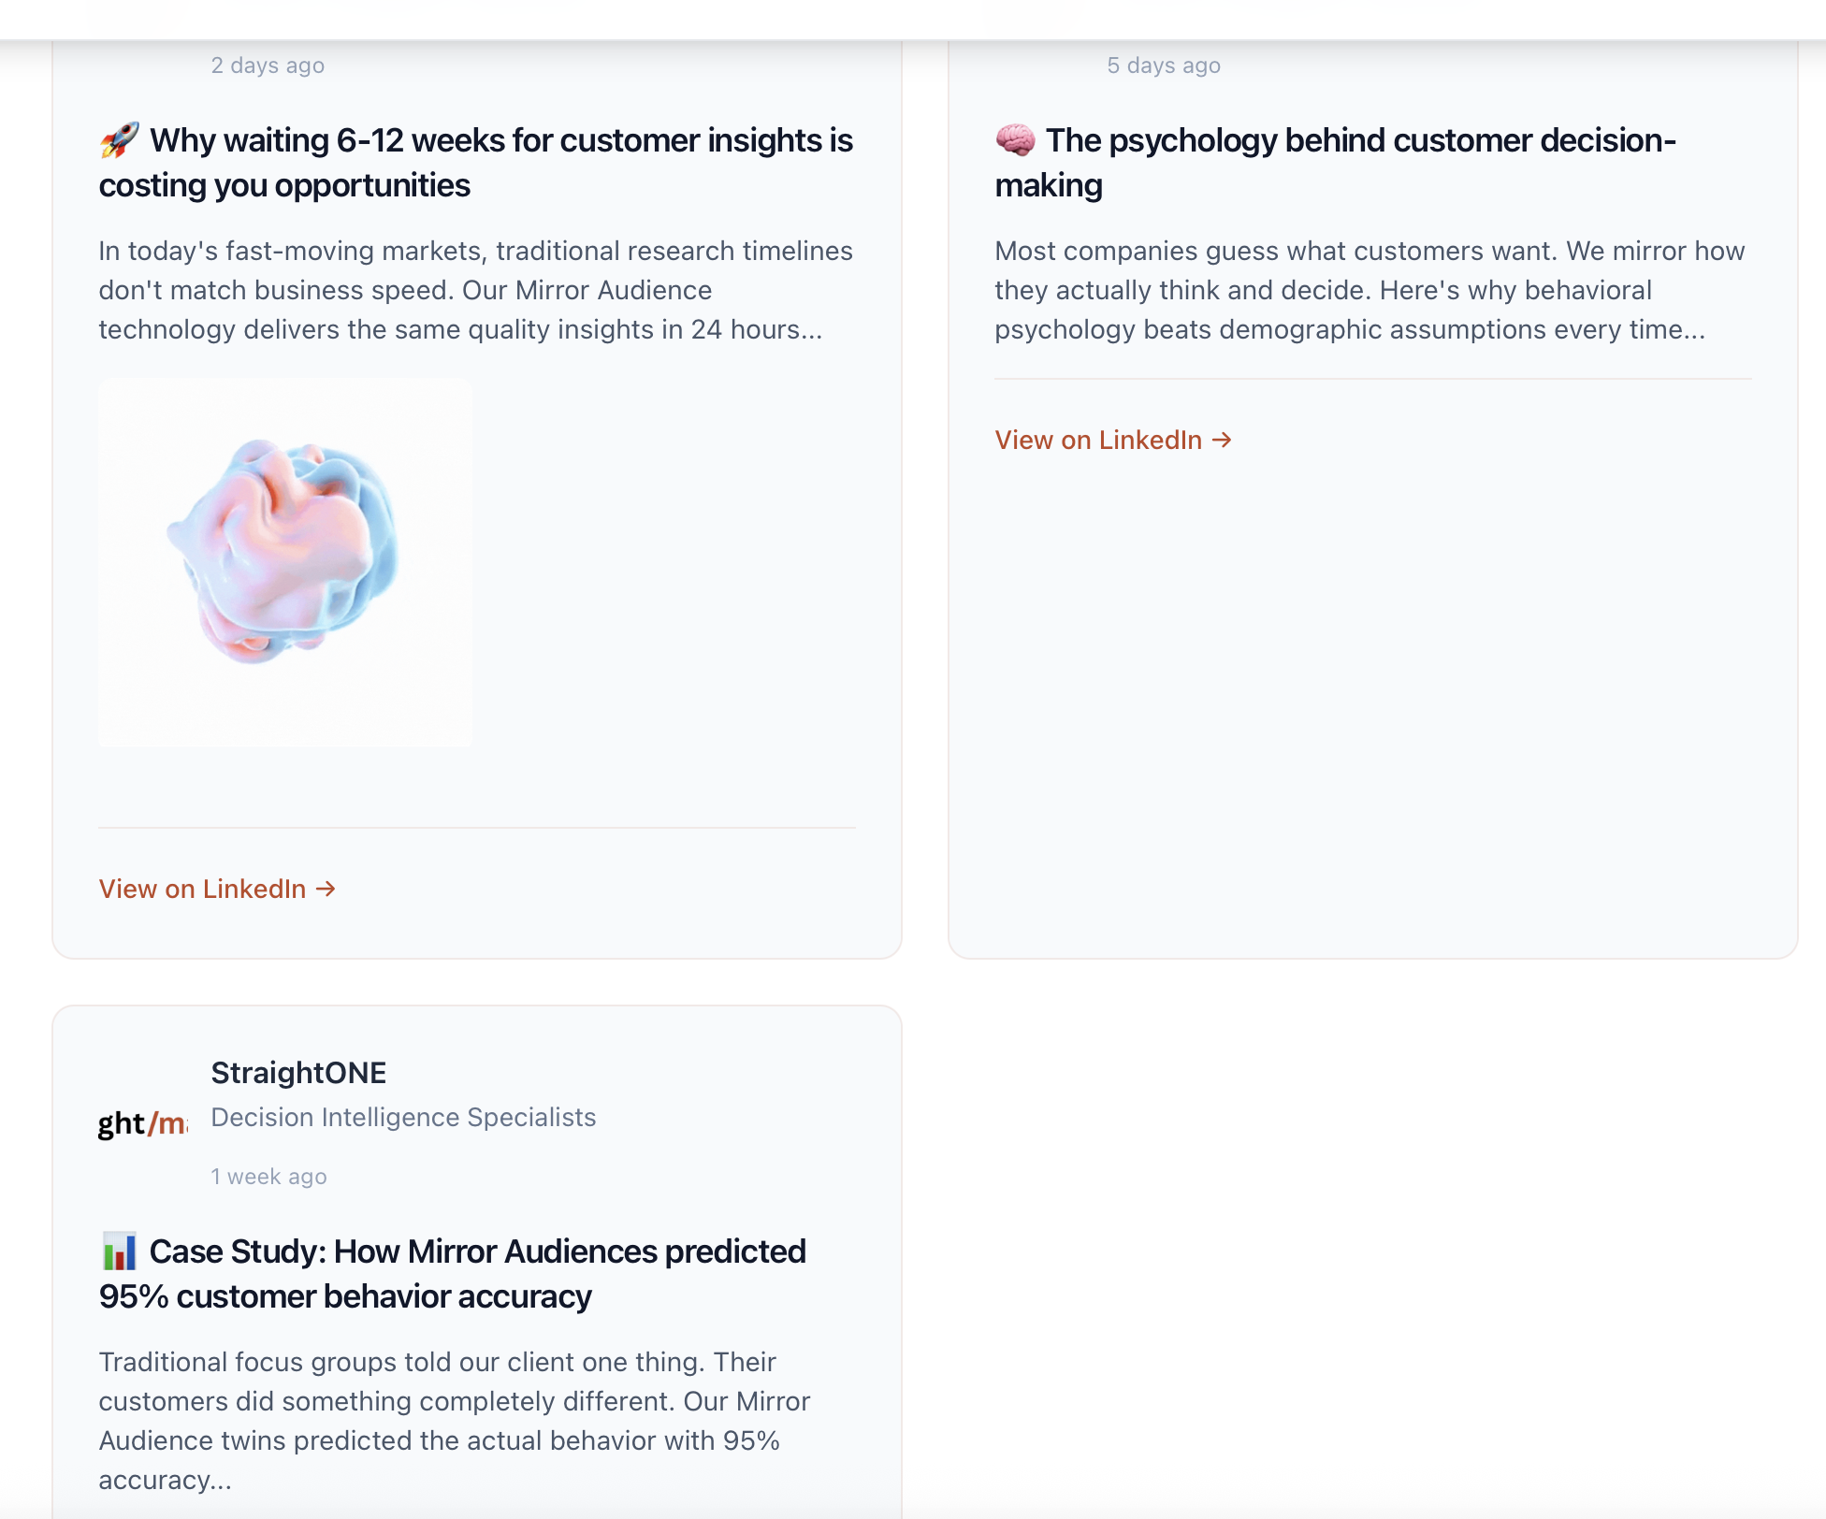Viewport: 1826px width, 1519px height.
Task: Click the arrow after the psychology post's LinkedIn link
Action: [1222, 440]
